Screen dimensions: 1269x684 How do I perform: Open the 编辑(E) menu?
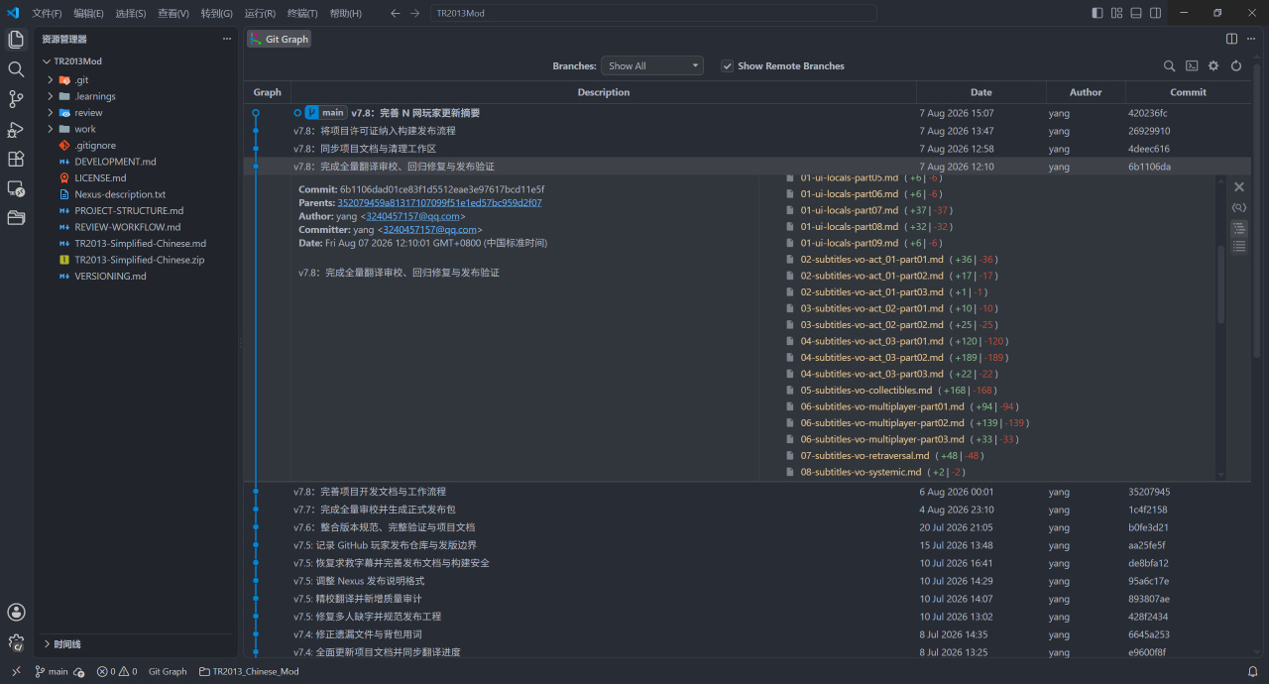click(88, 13)
